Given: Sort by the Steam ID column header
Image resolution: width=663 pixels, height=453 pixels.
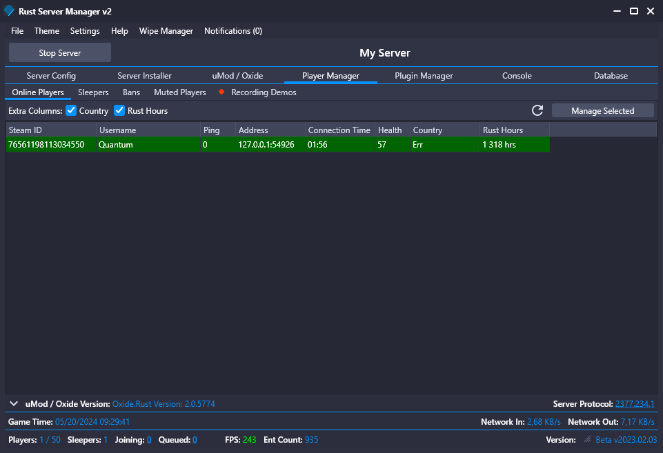Looking at the screenshot, I should pos(51,130).
